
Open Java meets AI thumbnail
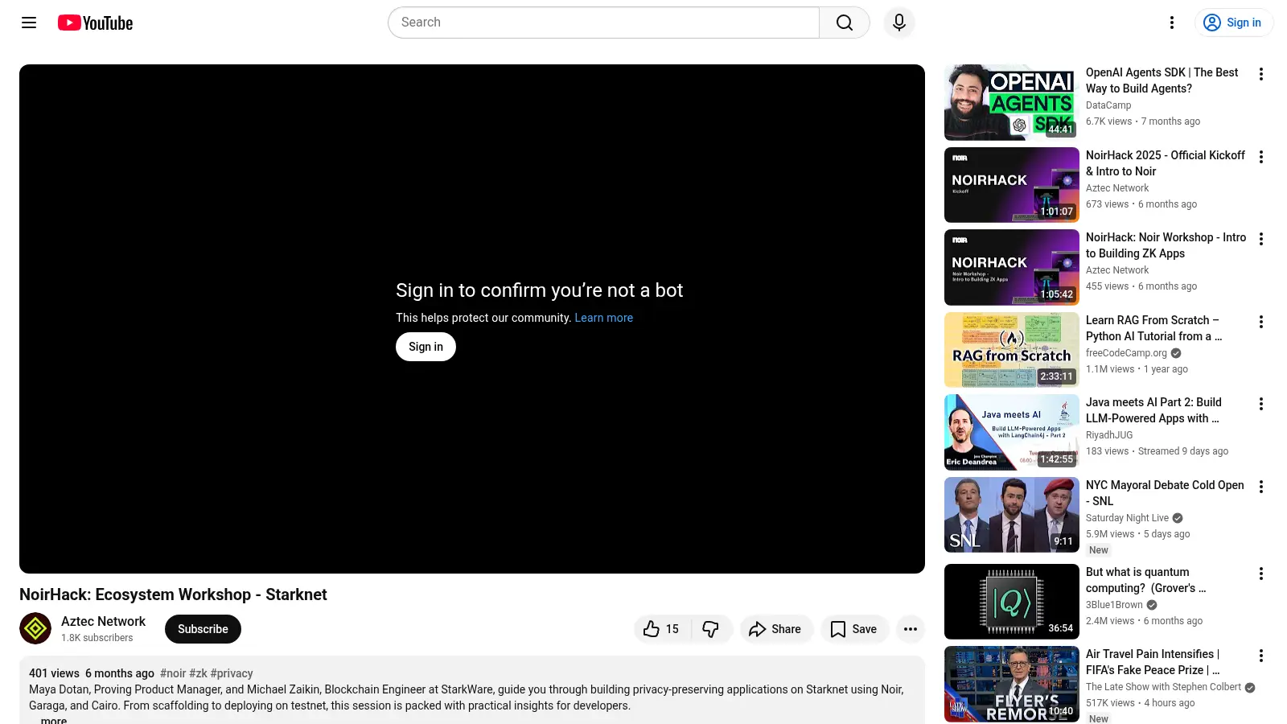1012,432
